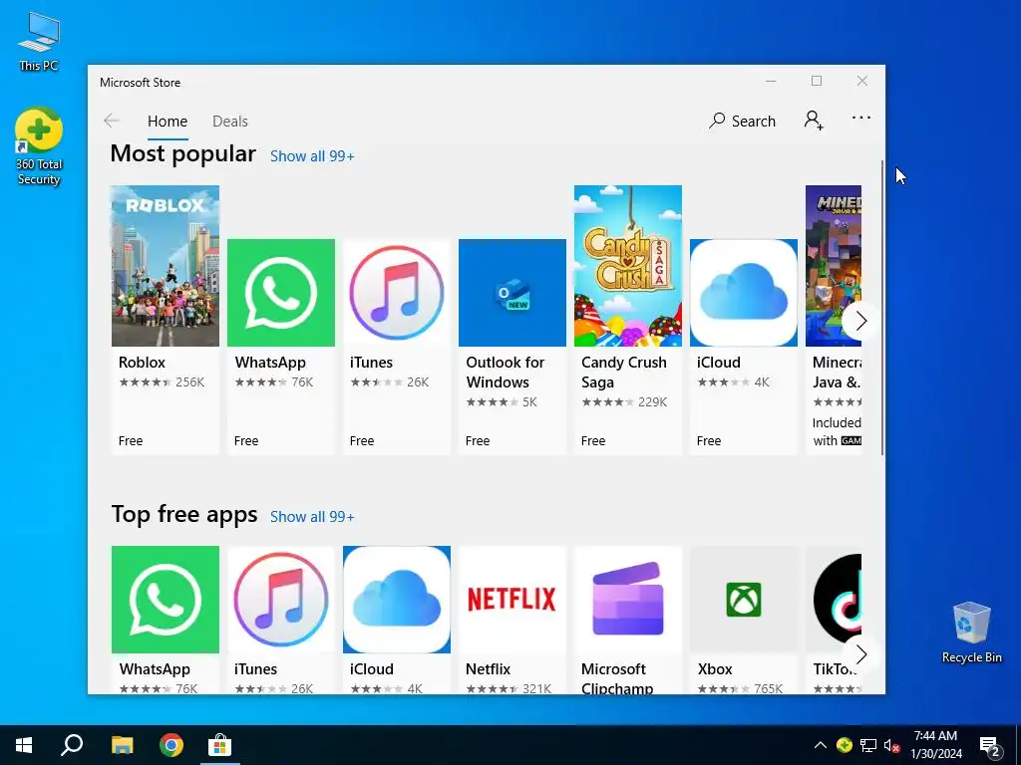Open the notification center icon
1021x765 pixels.
click(990, 746)
